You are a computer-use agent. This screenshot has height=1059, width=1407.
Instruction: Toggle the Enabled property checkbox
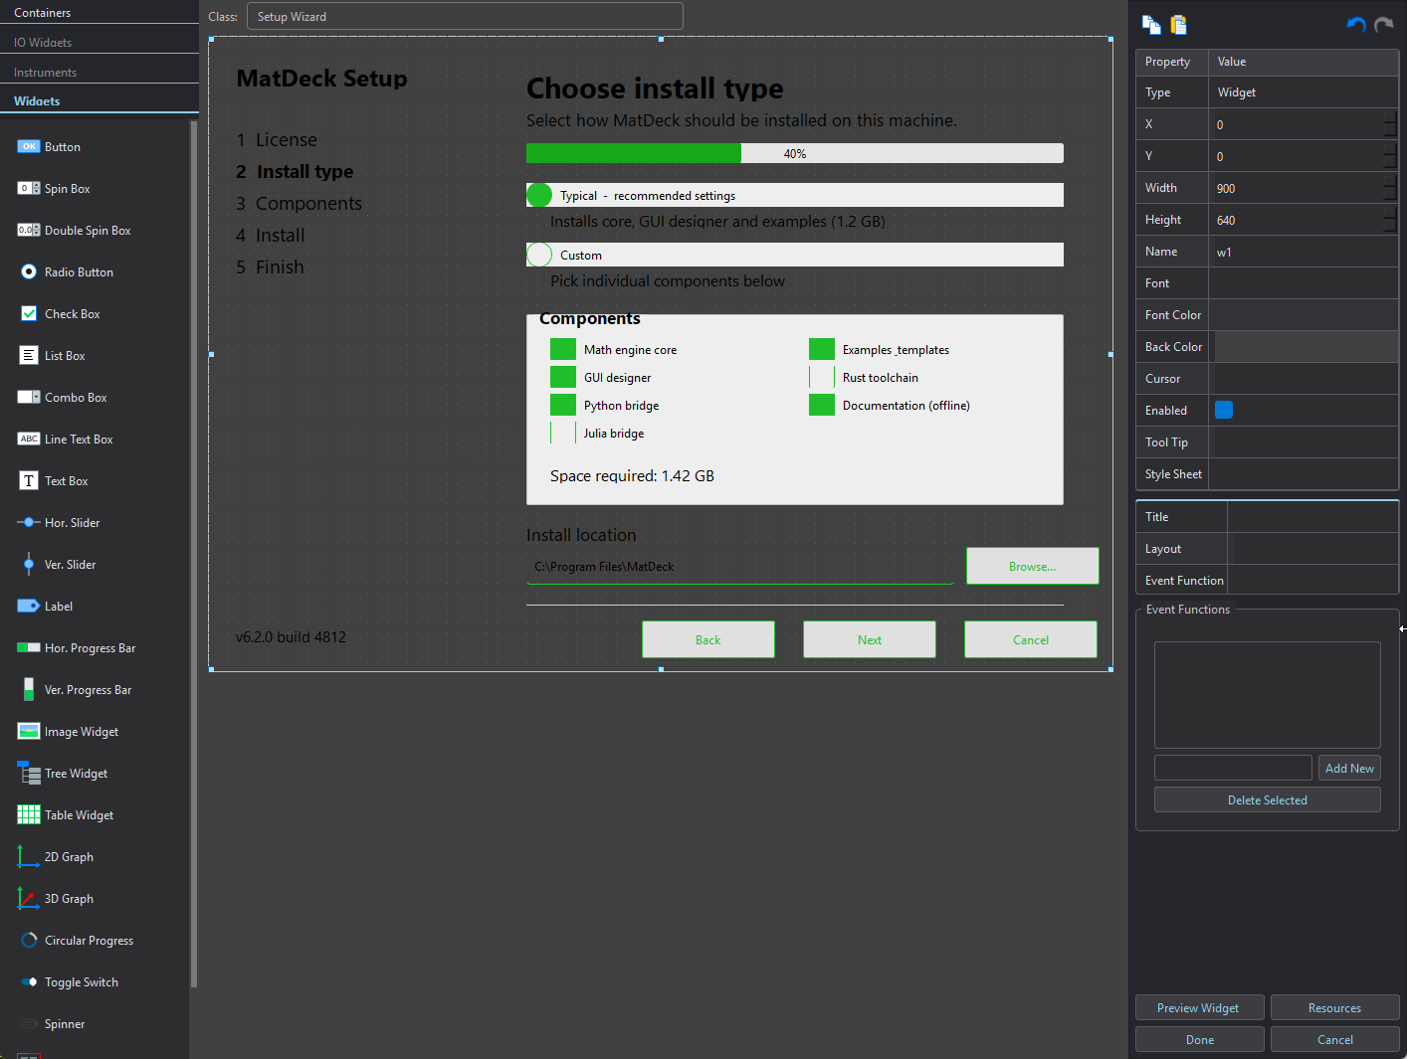pos(1224,410)
